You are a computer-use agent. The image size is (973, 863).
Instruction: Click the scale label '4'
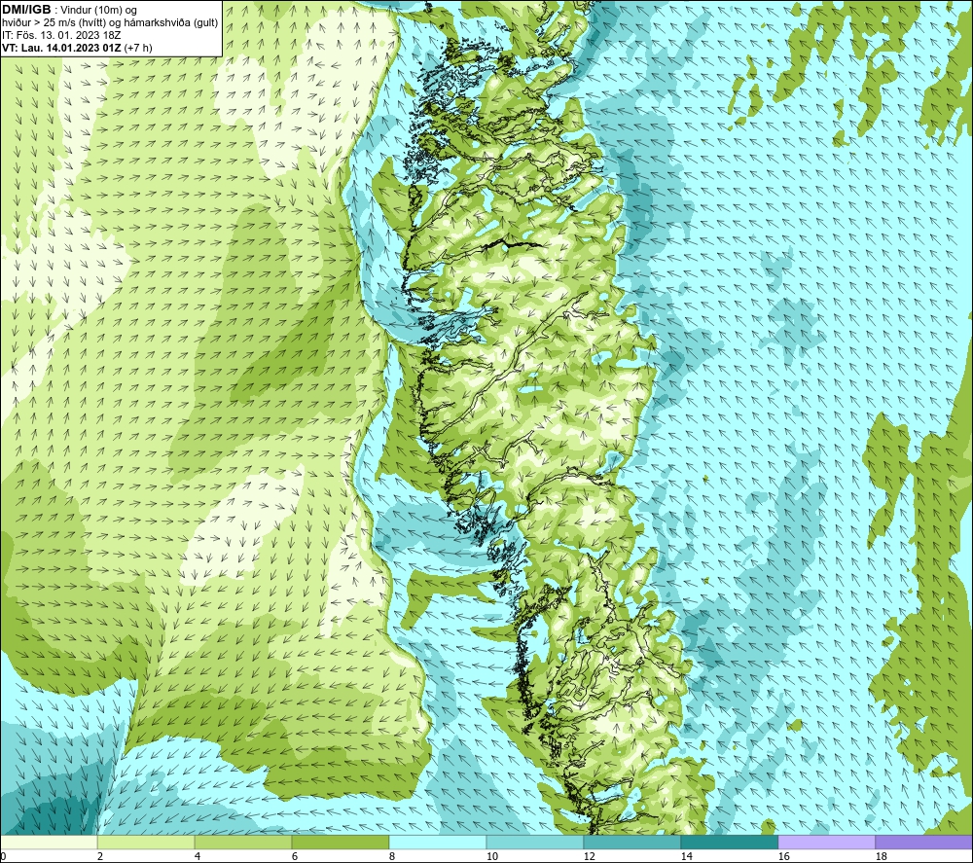[198, 857]
